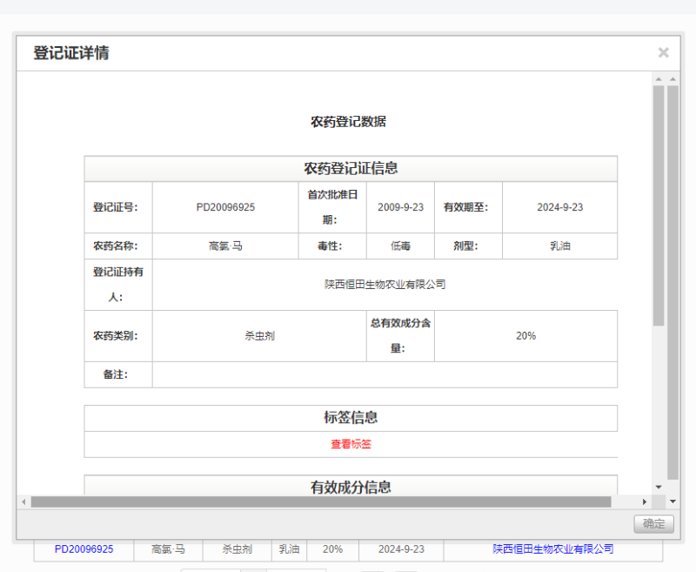Click the 农药登记数据 title

(x=348, y=122)
